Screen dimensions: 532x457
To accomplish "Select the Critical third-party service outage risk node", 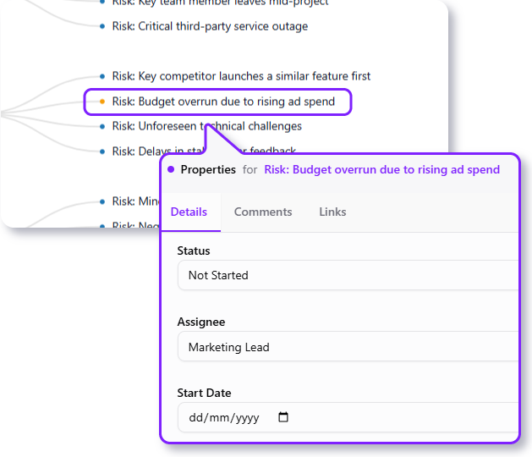I will [210, 26].
